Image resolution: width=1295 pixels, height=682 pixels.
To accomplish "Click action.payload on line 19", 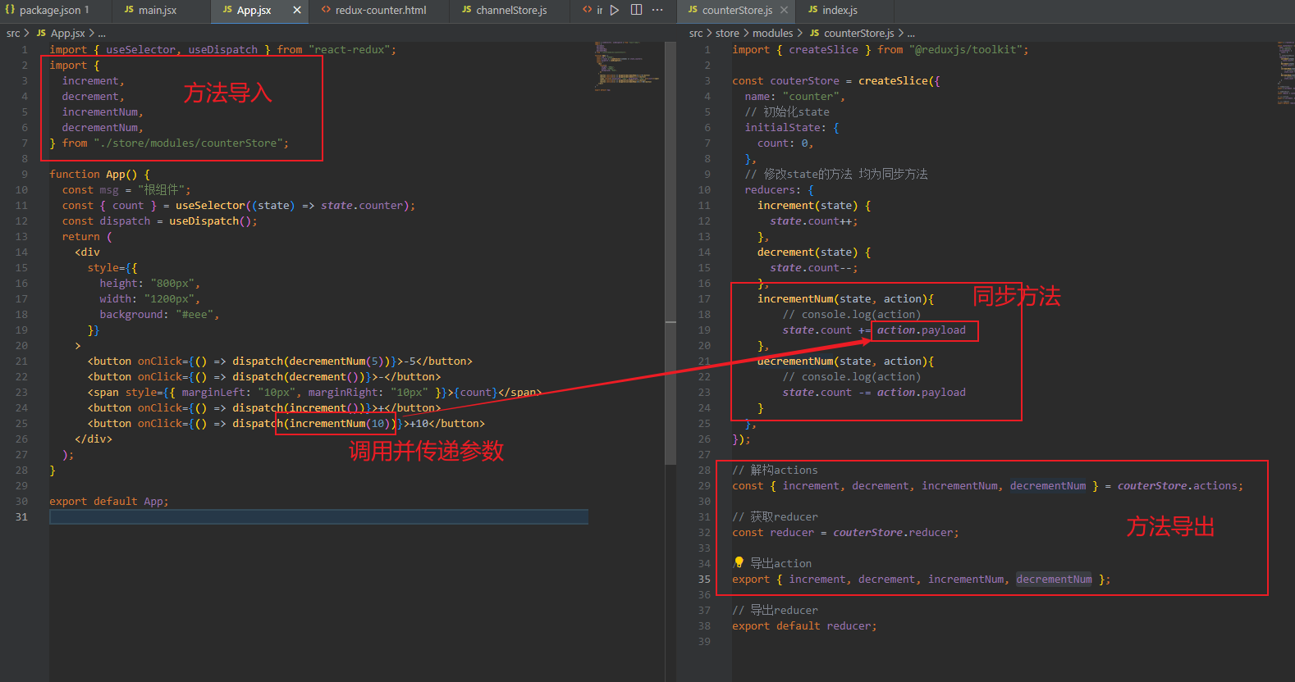I will [x=921, y=330].
